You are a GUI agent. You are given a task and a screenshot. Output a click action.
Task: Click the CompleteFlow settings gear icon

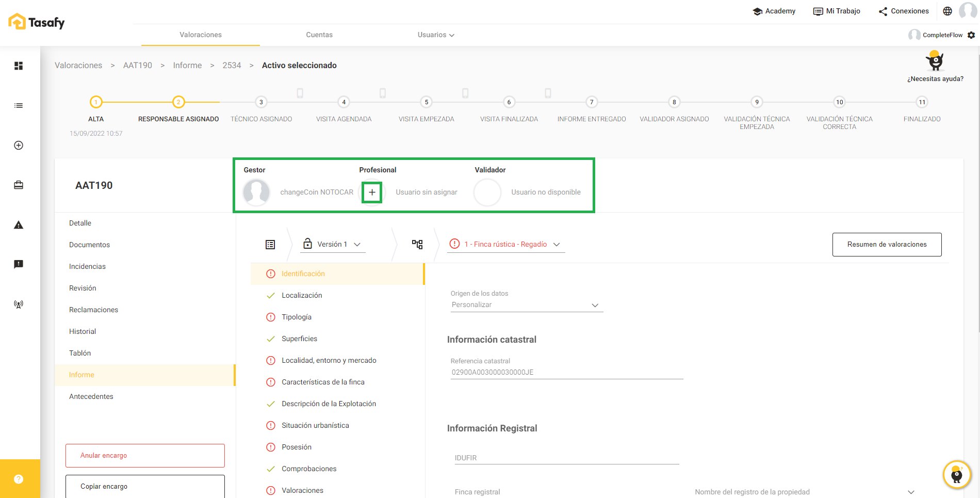[971, 35]
